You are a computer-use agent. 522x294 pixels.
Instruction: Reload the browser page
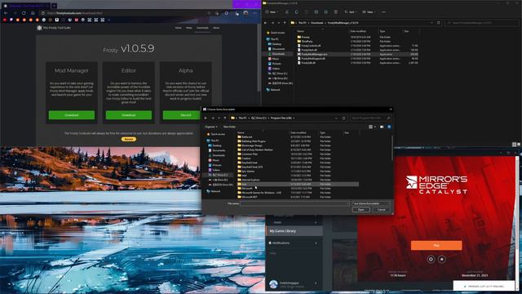[x=24, y=13]
